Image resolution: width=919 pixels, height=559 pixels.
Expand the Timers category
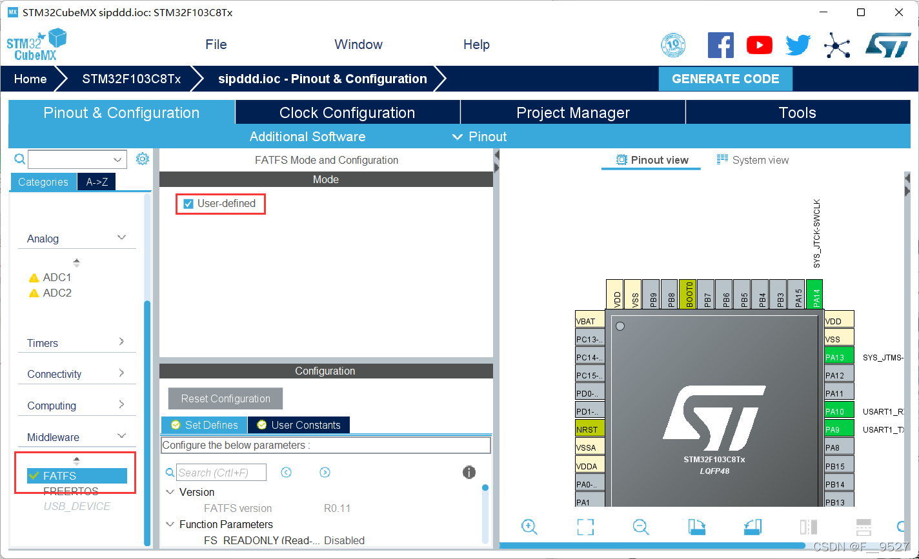click(x=121, y=342)
